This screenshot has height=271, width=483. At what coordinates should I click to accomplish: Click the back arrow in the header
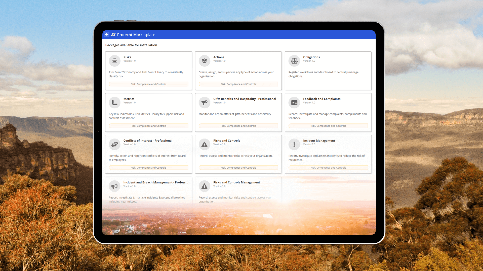click(106, 35)
